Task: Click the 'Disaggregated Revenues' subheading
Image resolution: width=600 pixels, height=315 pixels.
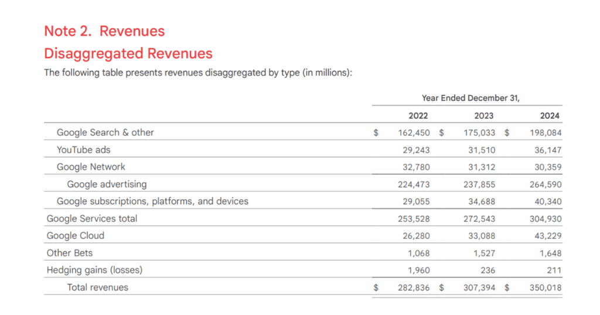Action: coord(128,54)
